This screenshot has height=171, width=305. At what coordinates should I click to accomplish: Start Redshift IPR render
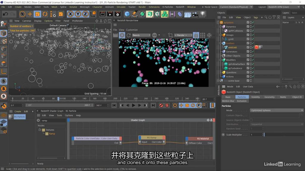(x=122, y=35)
